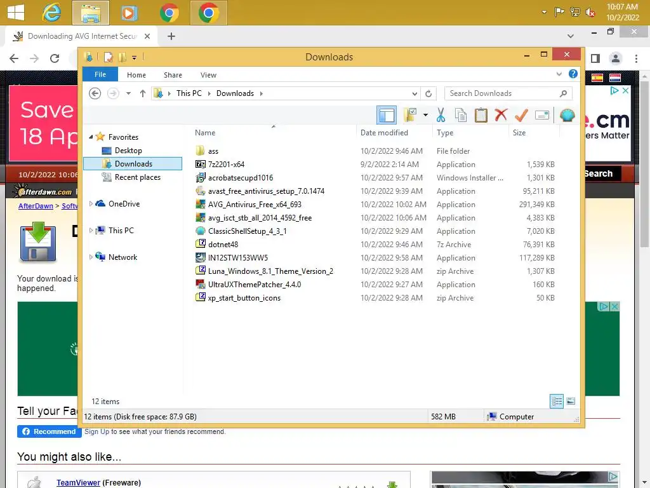
Task: Reload the Chrome page
Action: pyautogui.click(x=55, y=58)
